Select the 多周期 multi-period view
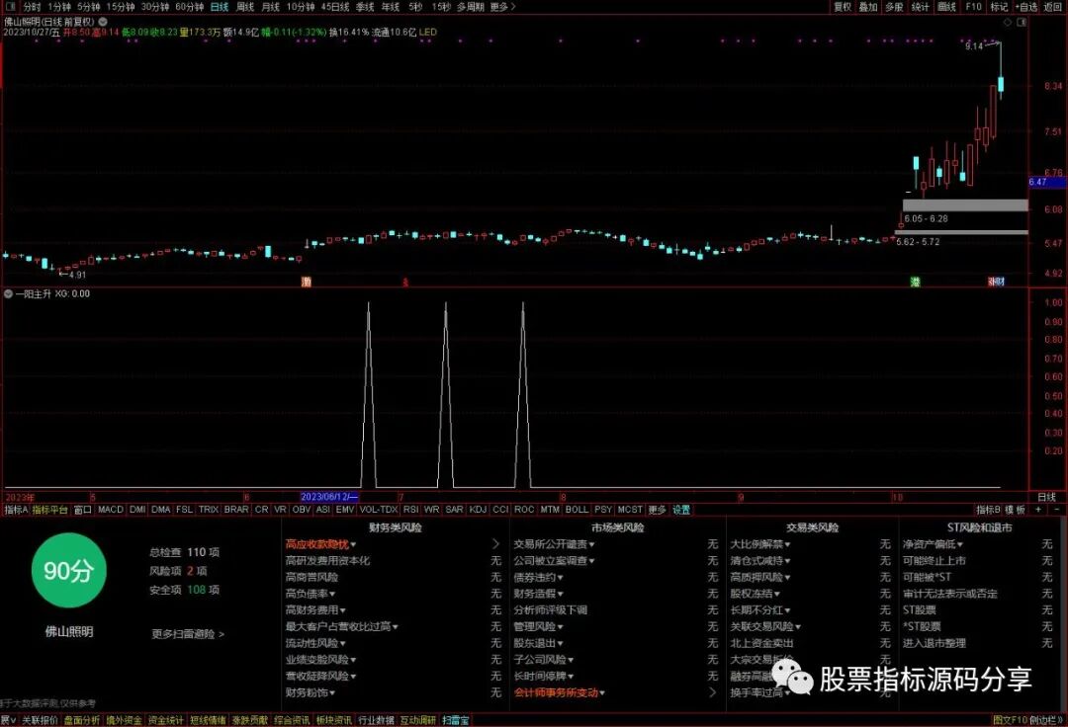 coord(470,7)
